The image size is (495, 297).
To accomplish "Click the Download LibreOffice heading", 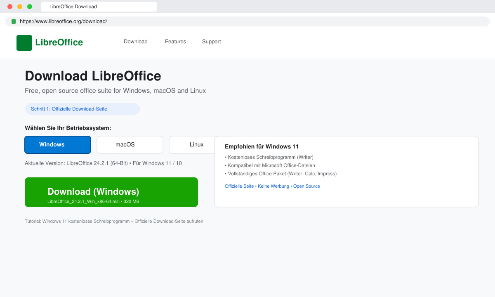I will (x=93, y=76).
